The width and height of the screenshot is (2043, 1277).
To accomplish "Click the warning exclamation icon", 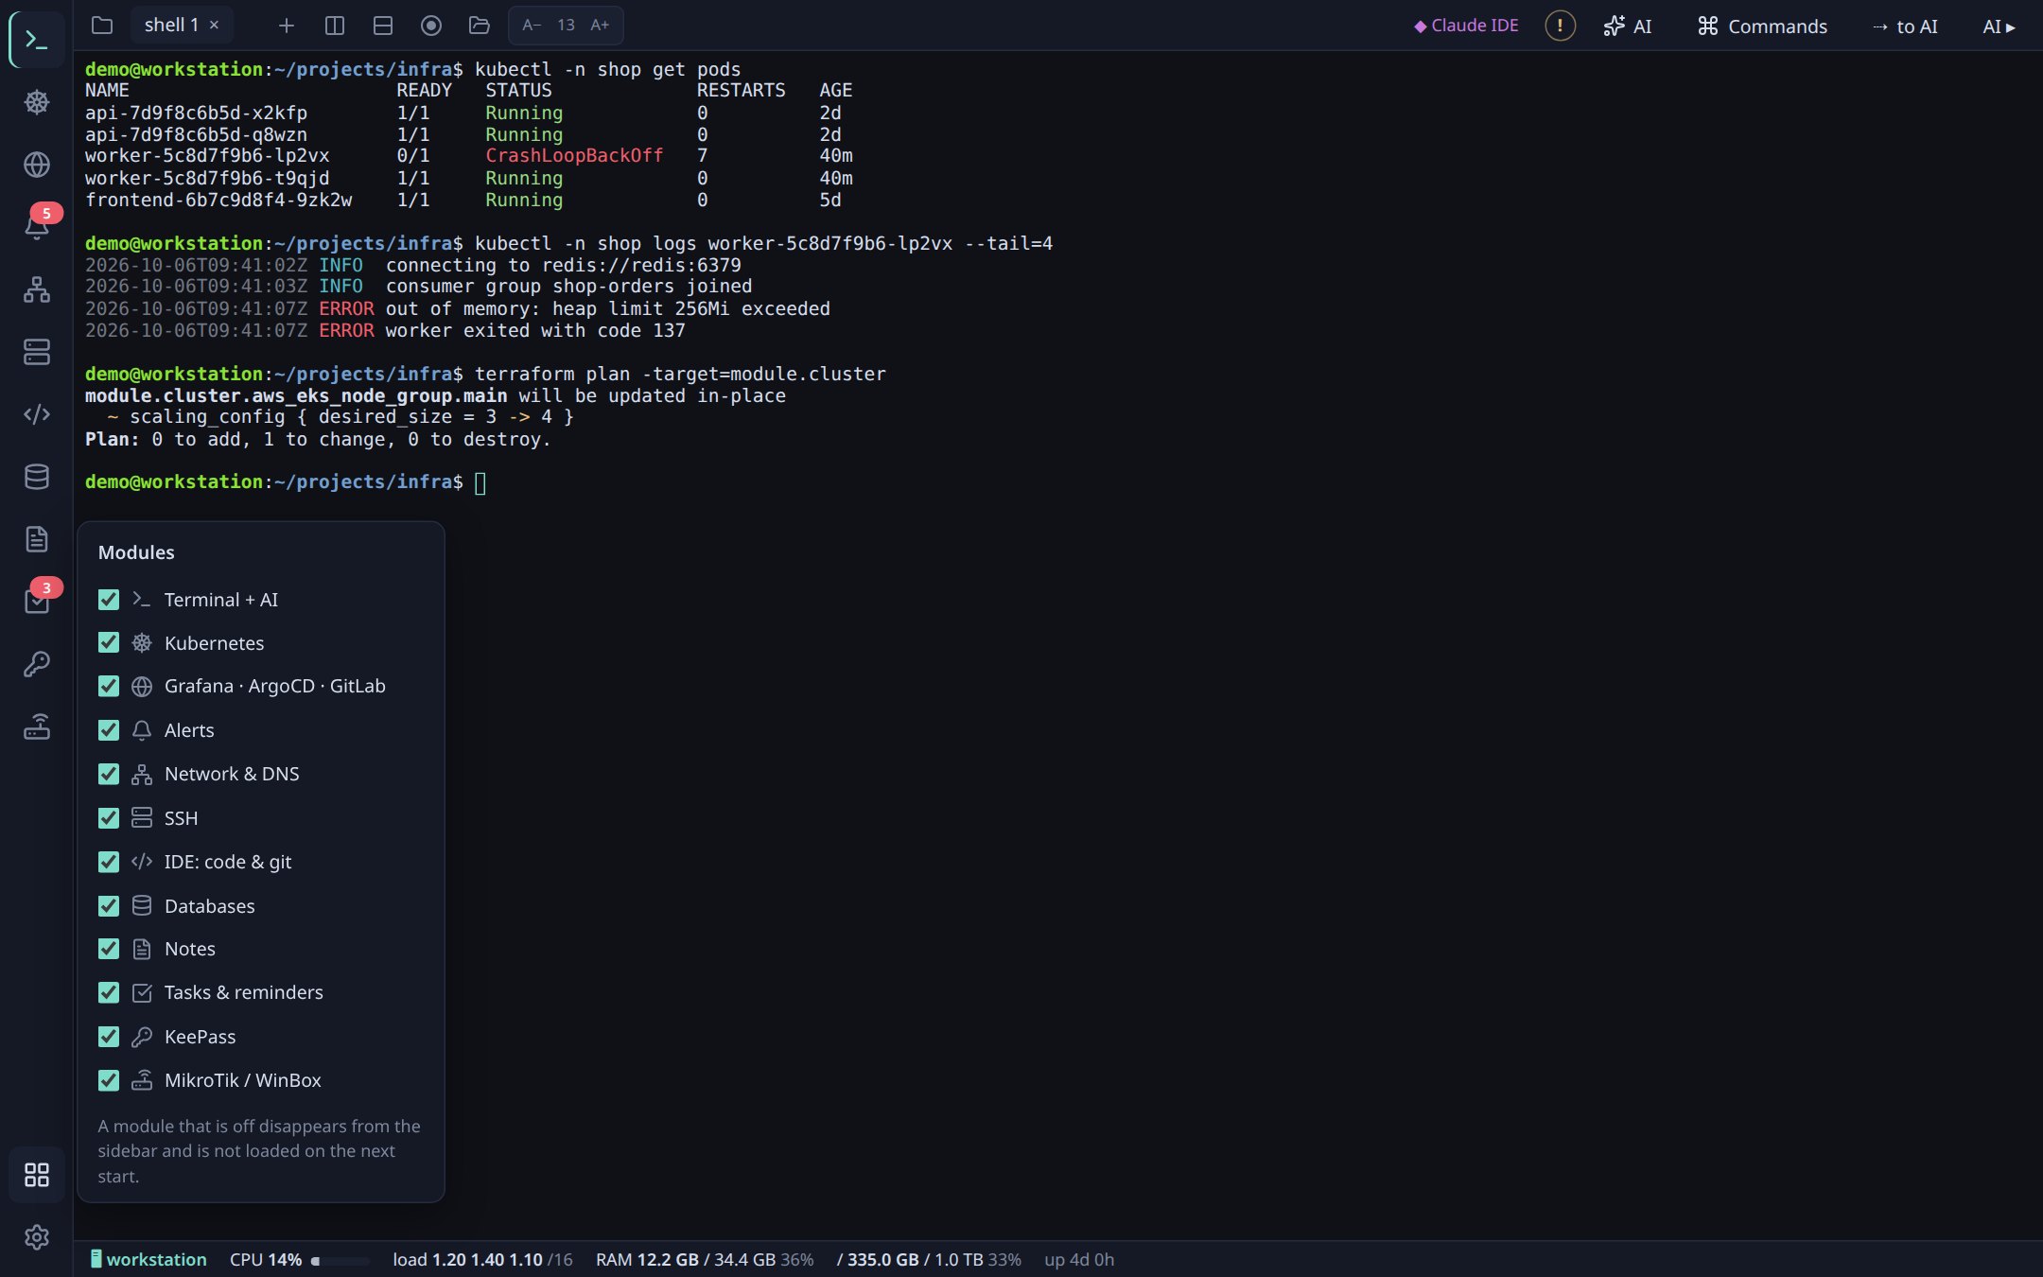I will click(x=1560, y=26).
